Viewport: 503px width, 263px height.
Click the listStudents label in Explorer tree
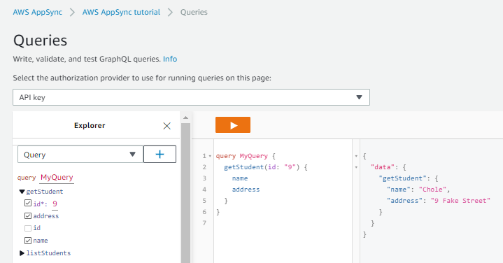(48, 253)
